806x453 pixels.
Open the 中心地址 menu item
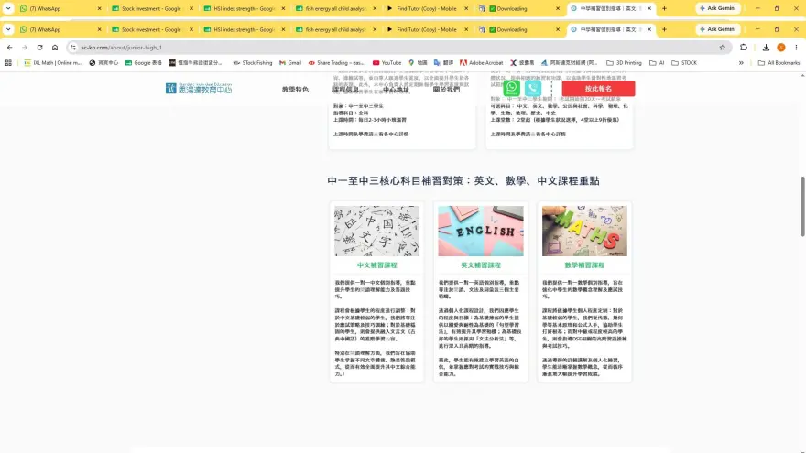coord(396,90)
